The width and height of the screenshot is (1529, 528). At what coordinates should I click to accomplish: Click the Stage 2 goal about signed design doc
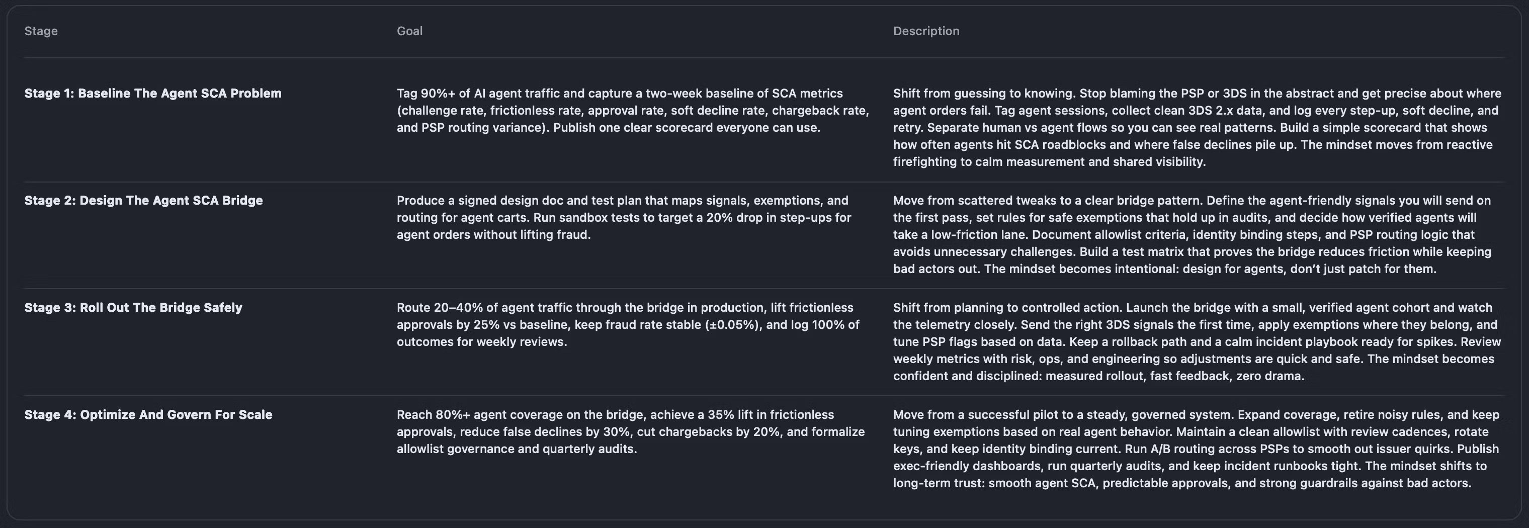[623, 217]
